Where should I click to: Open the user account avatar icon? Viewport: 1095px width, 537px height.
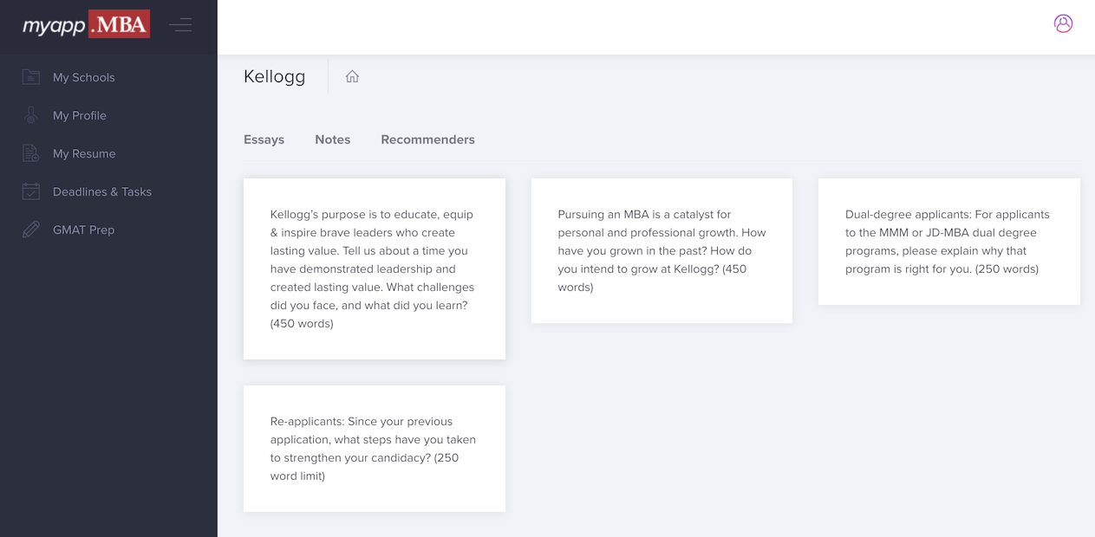pos(1063,23)
